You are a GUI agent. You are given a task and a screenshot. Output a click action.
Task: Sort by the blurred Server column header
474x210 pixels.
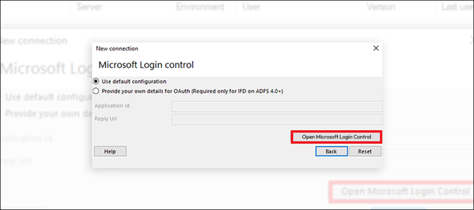click(x=88, y=7)
